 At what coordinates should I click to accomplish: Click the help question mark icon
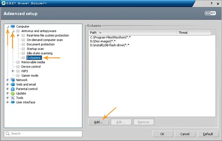click(x=211, y=3)
